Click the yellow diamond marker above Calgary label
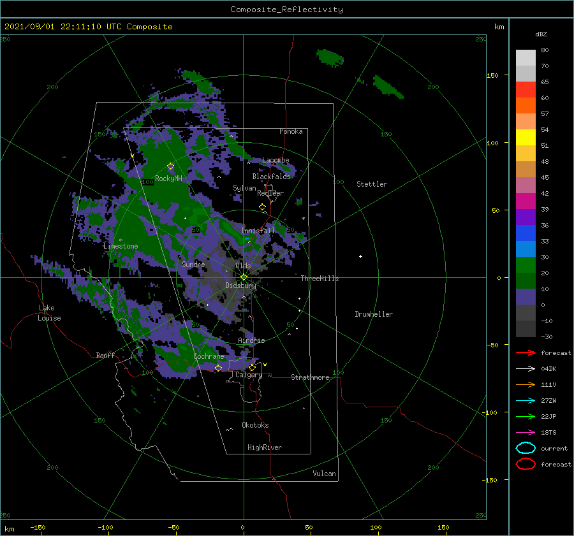The height and width of the screenshot is (536, 574). click(252, 367)
